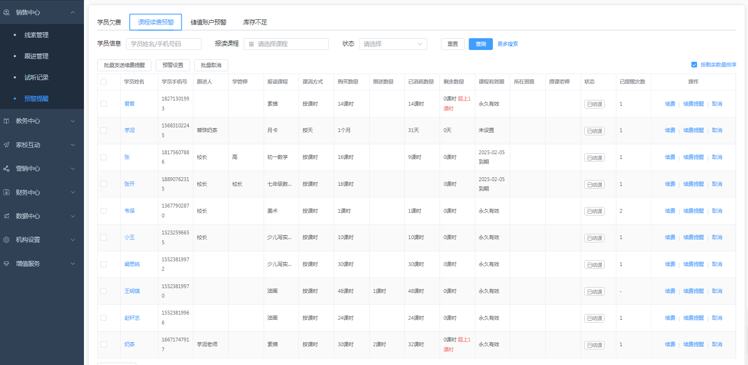Click the 教务中心 book icon
748x365 pixels.
pos(7,121)
